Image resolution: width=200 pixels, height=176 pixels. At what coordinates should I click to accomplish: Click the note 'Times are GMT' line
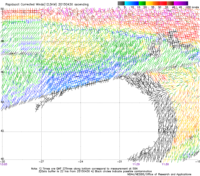84,169
